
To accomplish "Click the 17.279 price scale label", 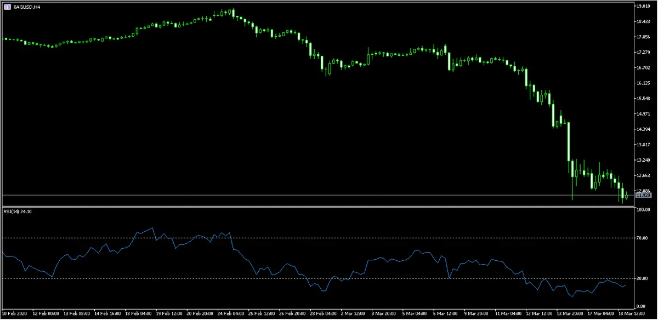I will coord(643,53).
